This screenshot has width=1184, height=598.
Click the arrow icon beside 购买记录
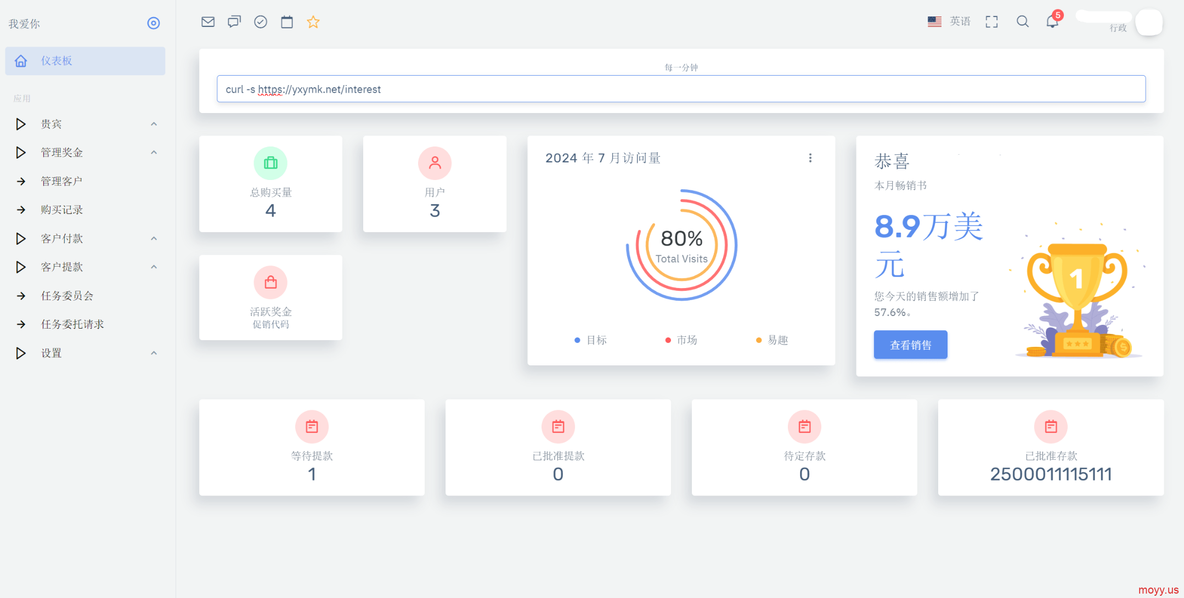(21, 210)
